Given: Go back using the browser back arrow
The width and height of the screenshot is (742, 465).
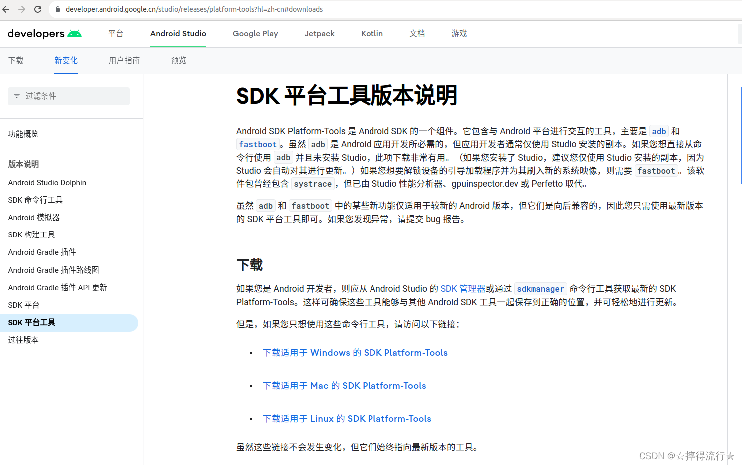Looking at the screenshot, I should tap(6, 9).
